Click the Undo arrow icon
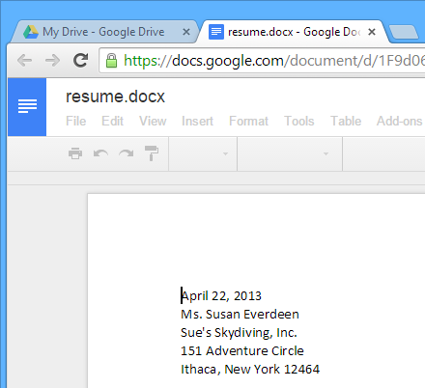Viewport: 425px width, 388px height. [100, 153]
